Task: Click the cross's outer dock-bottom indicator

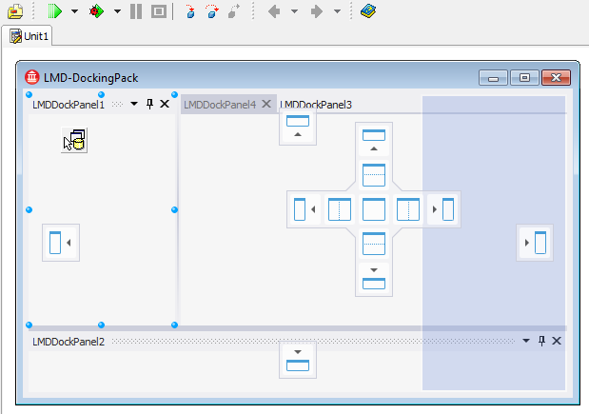Action: coord(374,279)
